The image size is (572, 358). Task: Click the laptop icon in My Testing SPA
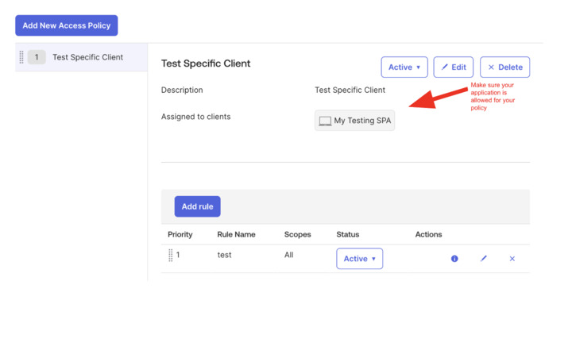[x=325, y=121]
